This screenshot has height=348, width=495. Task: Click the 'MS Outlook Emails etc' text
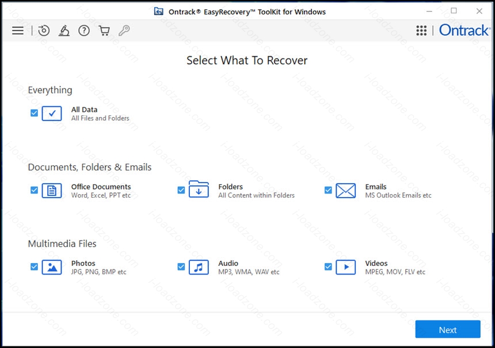[x=398, y=195]
